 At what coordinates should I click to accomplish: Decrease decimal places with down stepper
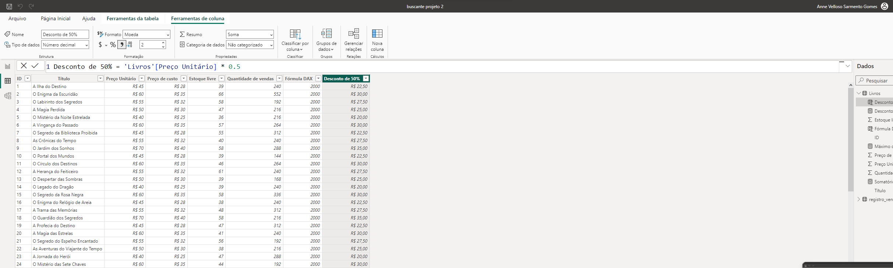(163, 47)
